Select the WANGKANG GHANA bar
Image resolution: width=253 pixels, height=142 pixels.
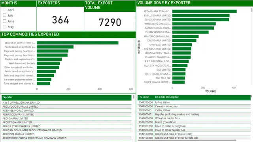click(x=194, y=24)
